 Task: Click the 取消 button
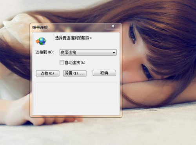coord(104,73)
